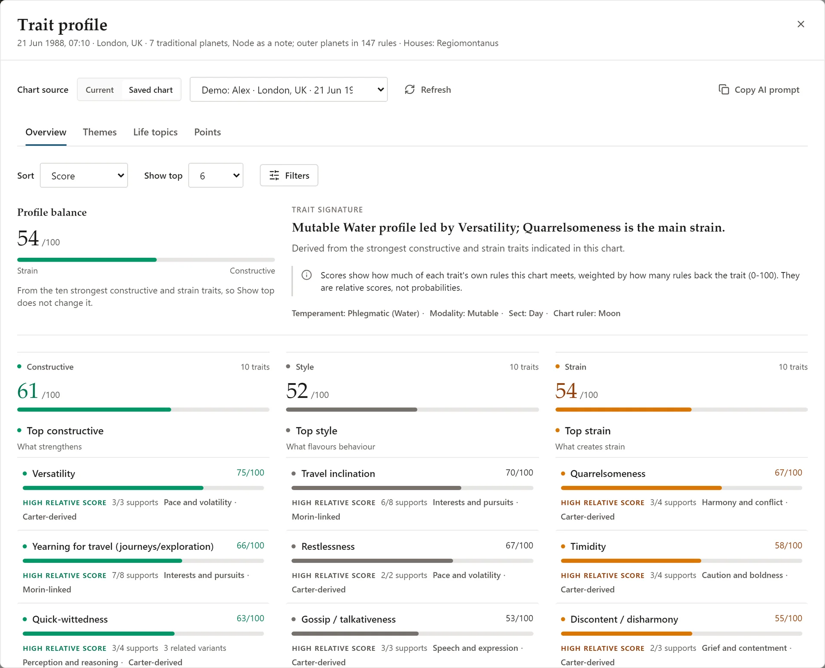825x668 pixels.
Task: Click the Sect: Day label
Action: (526, 313)
